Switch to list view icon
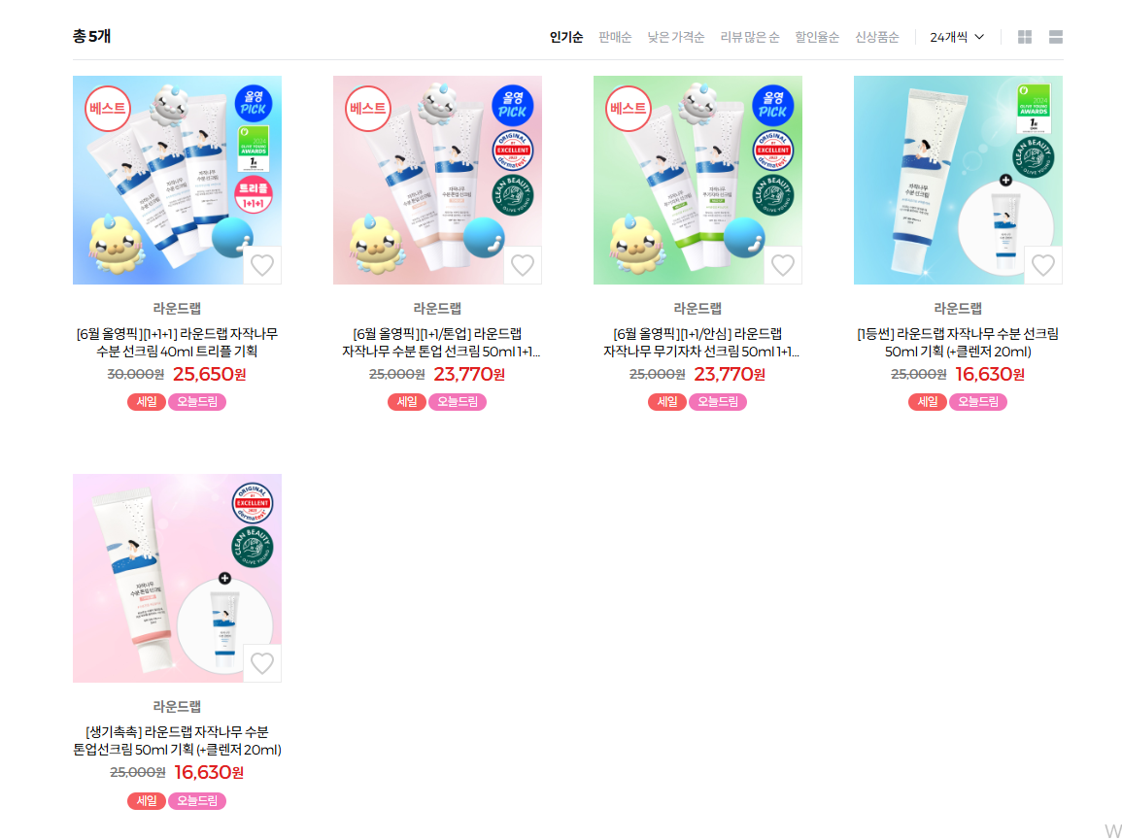Image resolution: width=1122 pixels, height=840 pixels. (1055, 37)
